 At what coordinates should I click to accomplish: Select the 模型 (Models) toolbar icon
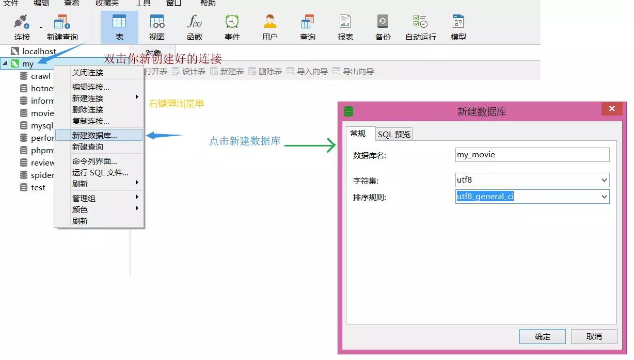pyautogui.click(x=458, y=27)
